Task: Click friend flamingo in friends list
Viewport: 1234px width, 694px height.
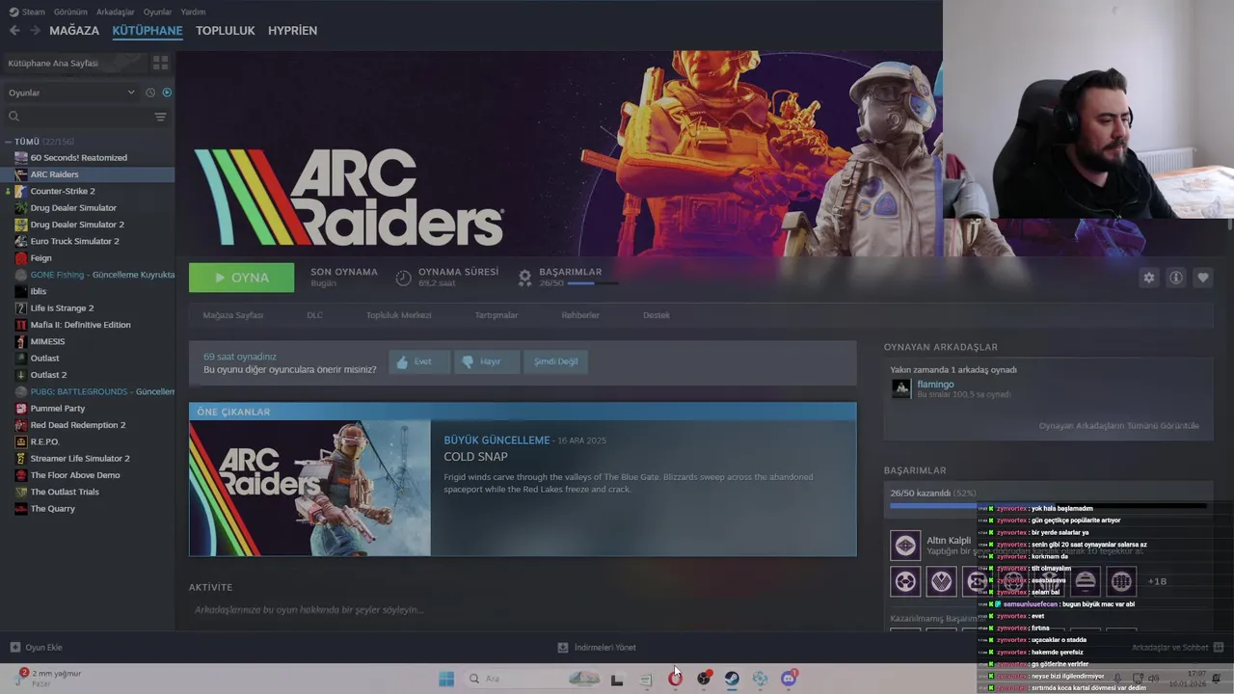Action: click(935, 385)
